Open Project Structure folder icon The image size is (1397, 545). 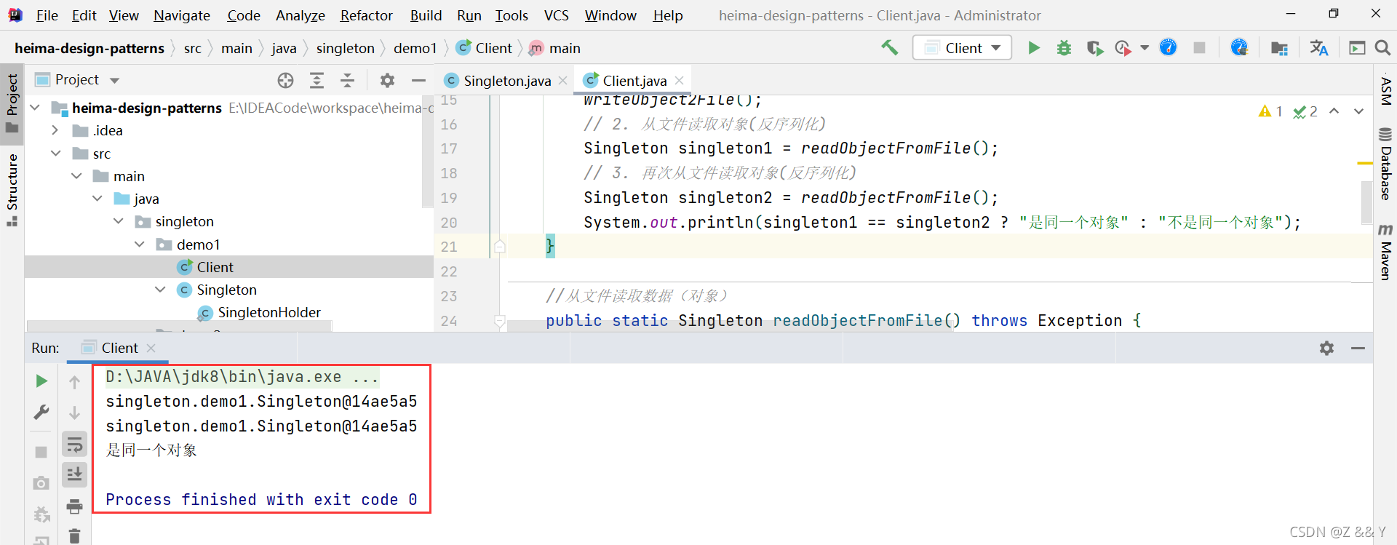tap(1279, 48)
